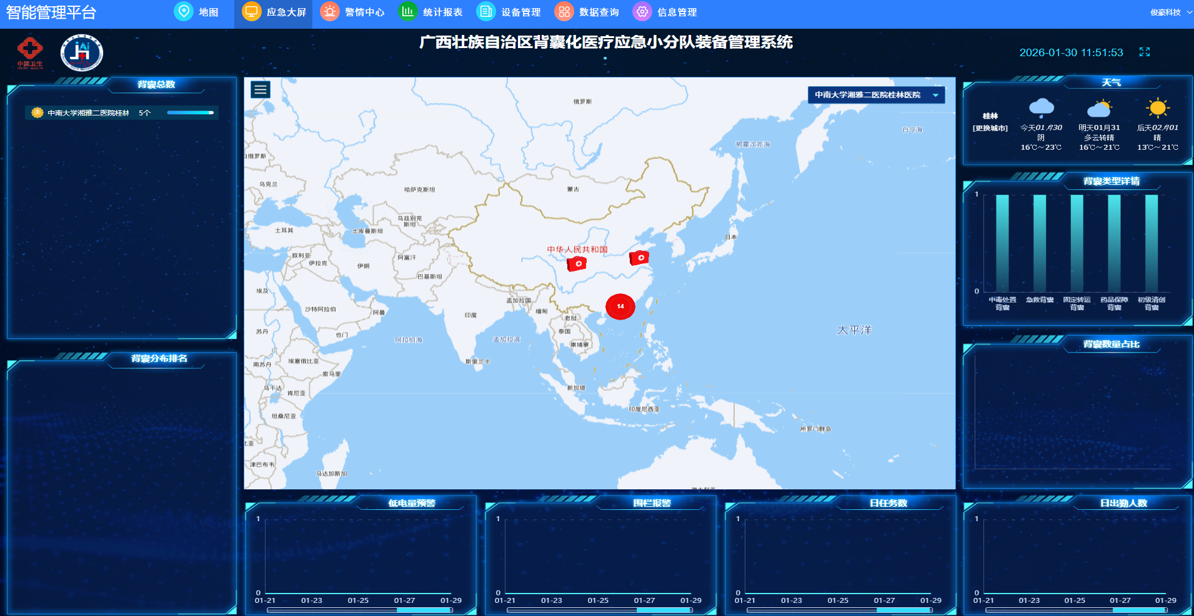Click the 智能管理平台 platform title
The image size is (1194, 616).
[51, 12]
